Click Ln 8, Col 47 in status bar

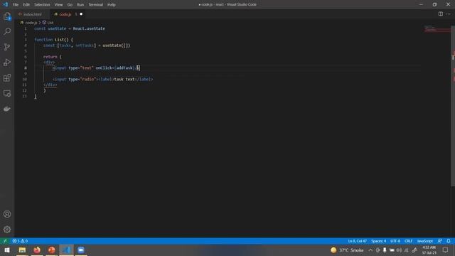tap(357, 241)
